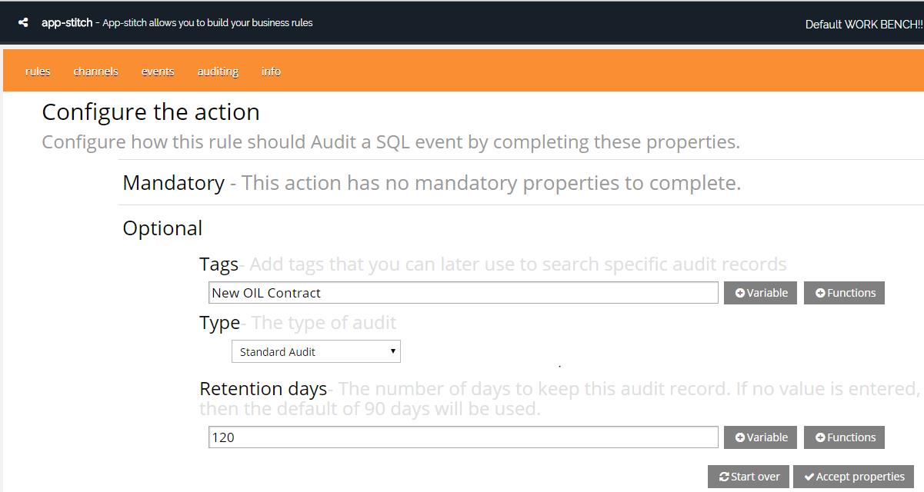Open the Standard Audit type dropdown
The image size is (924, 492).
pos(315,352)
